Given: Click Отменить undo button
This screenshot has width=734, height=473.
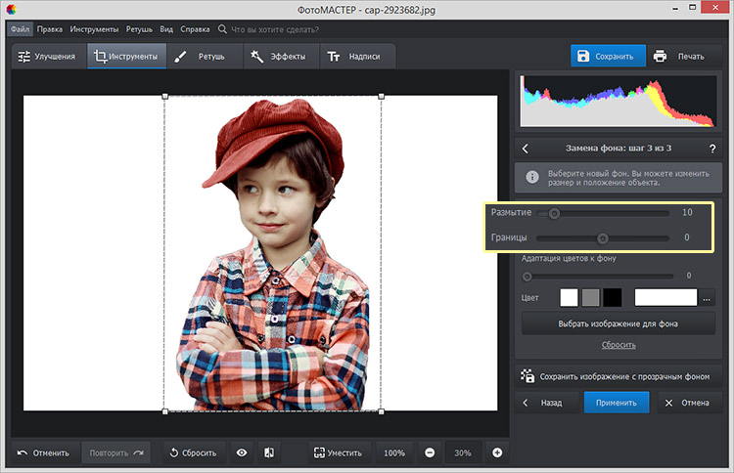Looking at the screenshot, I should pos(44,452).
